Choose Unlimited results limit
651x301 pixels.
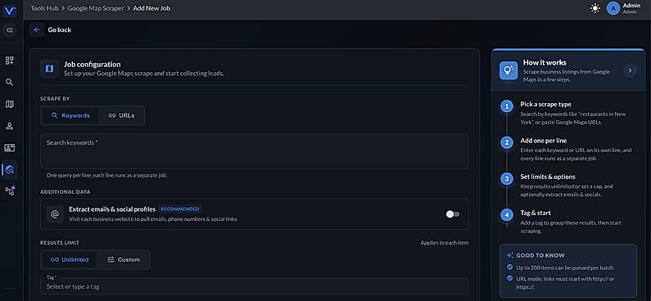70,259
